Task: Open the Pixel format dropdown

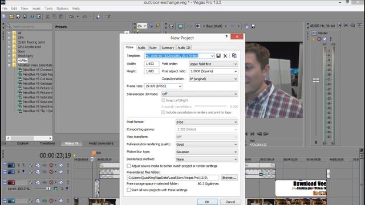Action: pos(236,122)
